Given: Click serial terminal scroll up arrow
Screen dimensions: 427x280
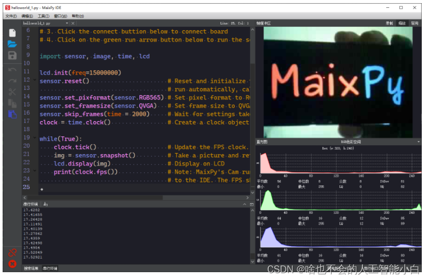Looking at the screenshot, I should (x=253, y=210).
